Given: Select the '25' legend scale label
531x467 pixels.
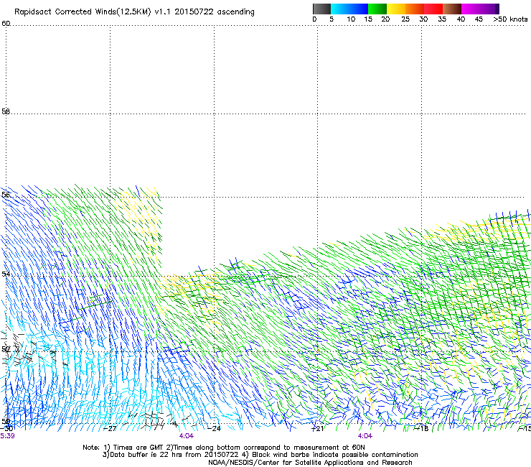Looking at the screenshot, I should pyautogui.click(x=405, y=19).
